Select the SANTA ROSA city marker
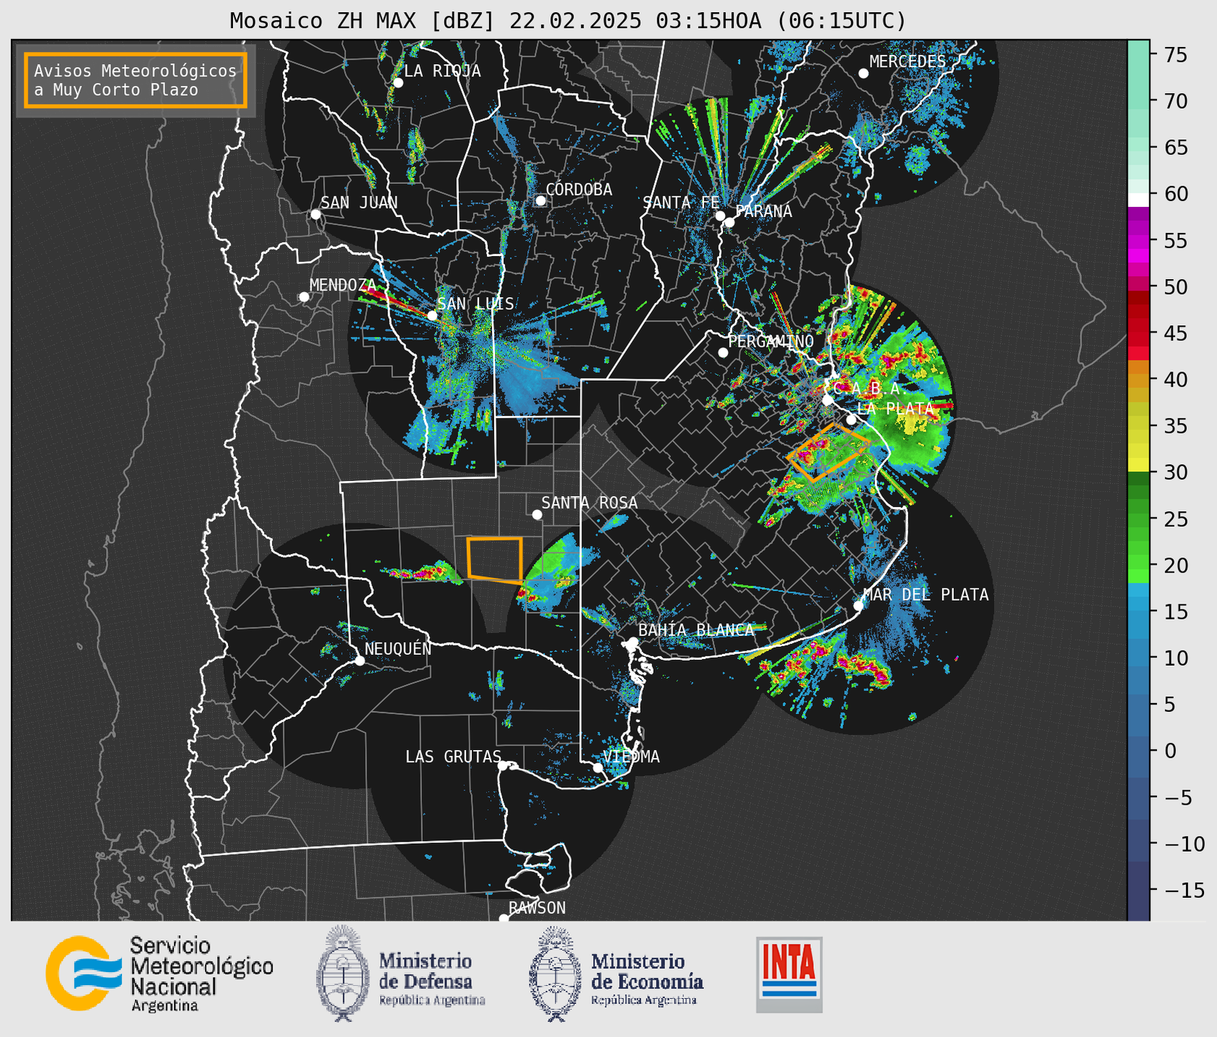 point(537,514)
